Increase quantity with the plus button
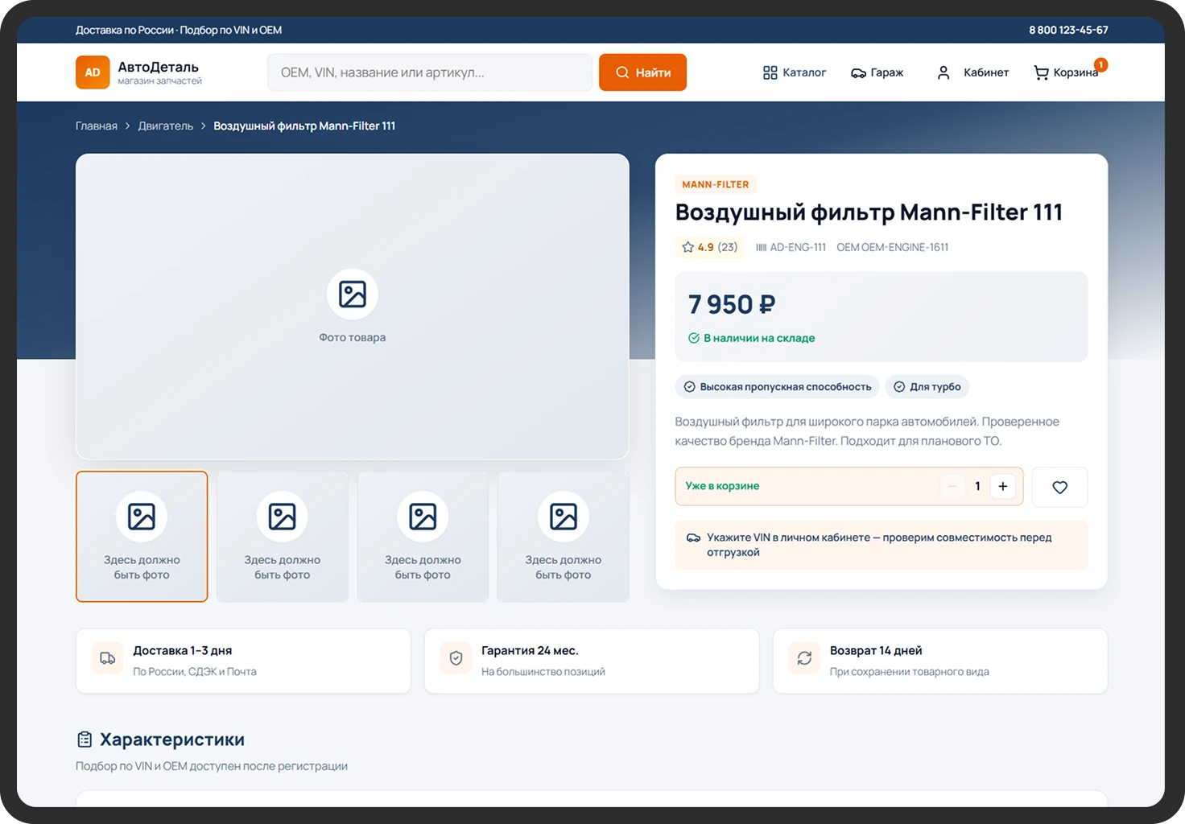The height and width of the screenshot is (824, 1185). [x=1003, y=486]
